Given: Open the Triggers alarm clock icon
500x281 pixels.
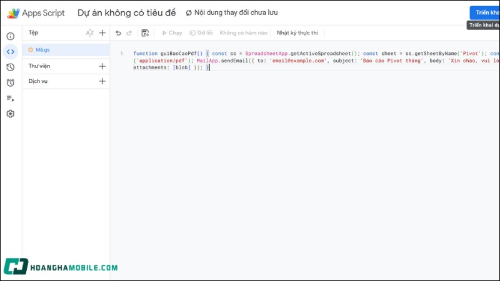Looking at the screenshot, I should pos(11,82).
